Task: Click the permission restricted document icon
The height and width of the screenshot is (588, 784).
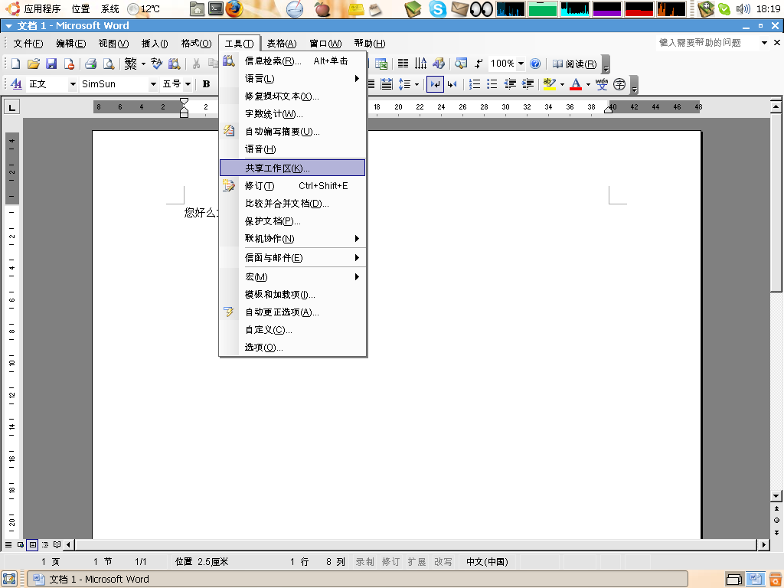Action: tap(69, 64)
